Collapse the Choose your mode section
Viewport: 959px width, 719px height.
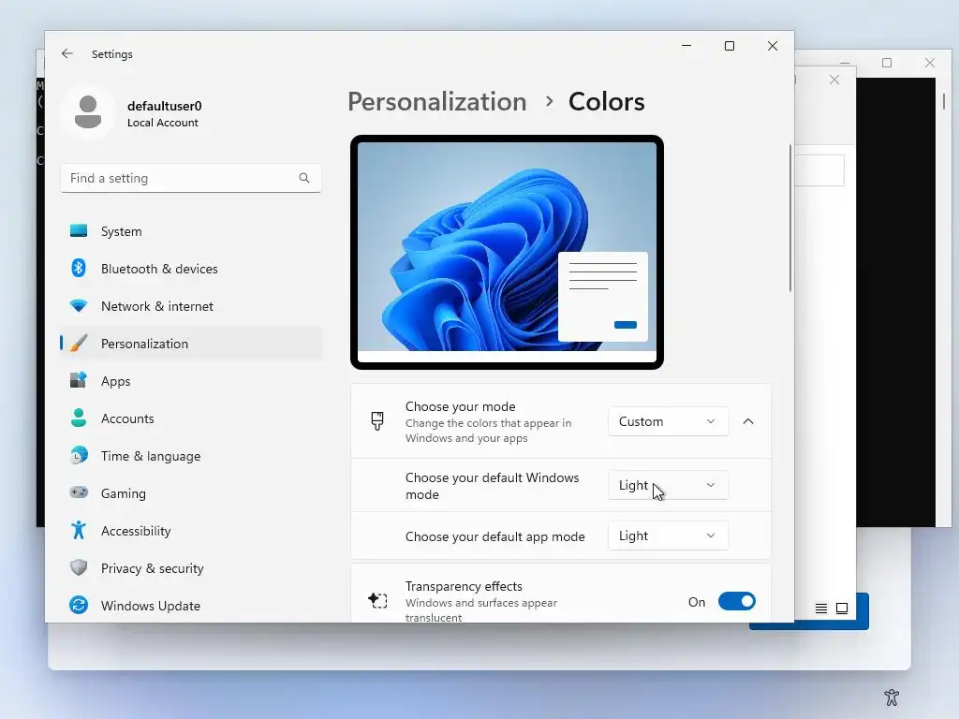click(748, 421)
